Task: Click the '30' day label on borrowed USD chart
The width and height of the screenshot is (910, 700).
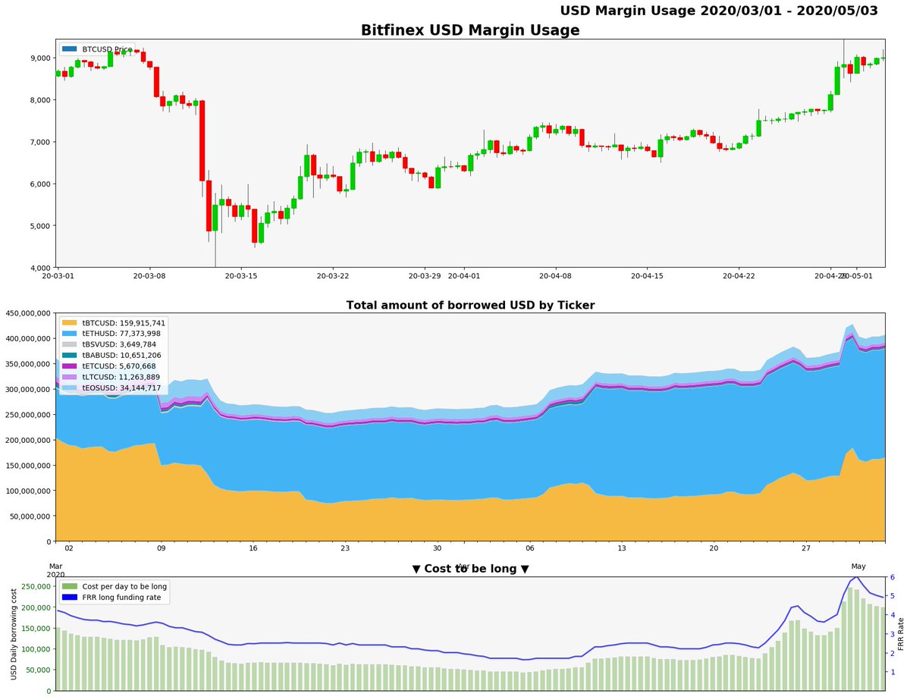Action: pyautogui.click(x=437, y=548)
